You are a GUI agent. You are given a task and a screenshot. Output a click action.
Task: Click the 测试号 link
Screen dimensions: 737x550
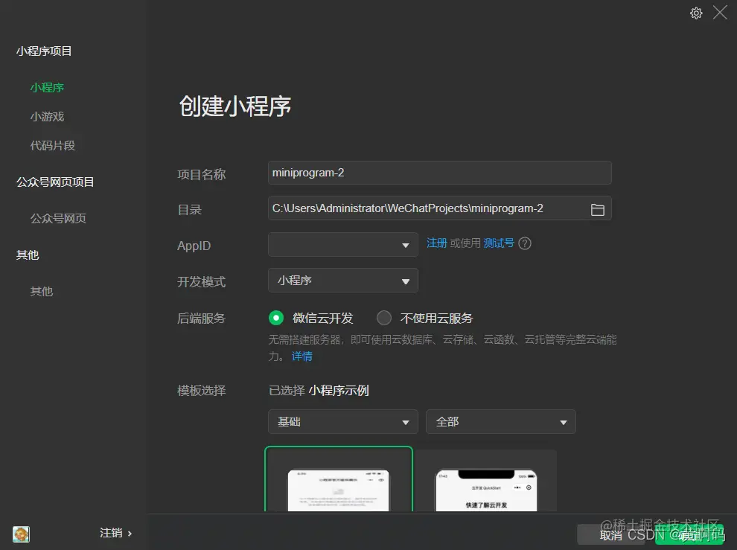click(499, 243)
